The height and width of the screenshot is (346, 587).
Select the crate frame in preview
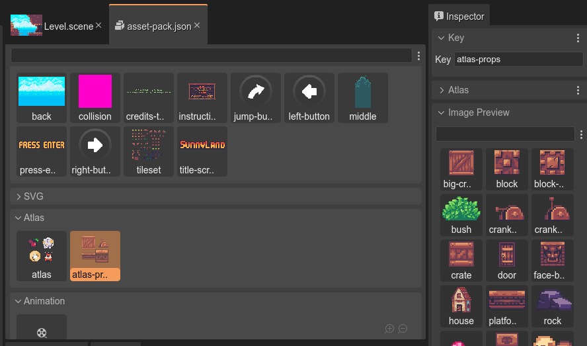[x=461, y=261]
